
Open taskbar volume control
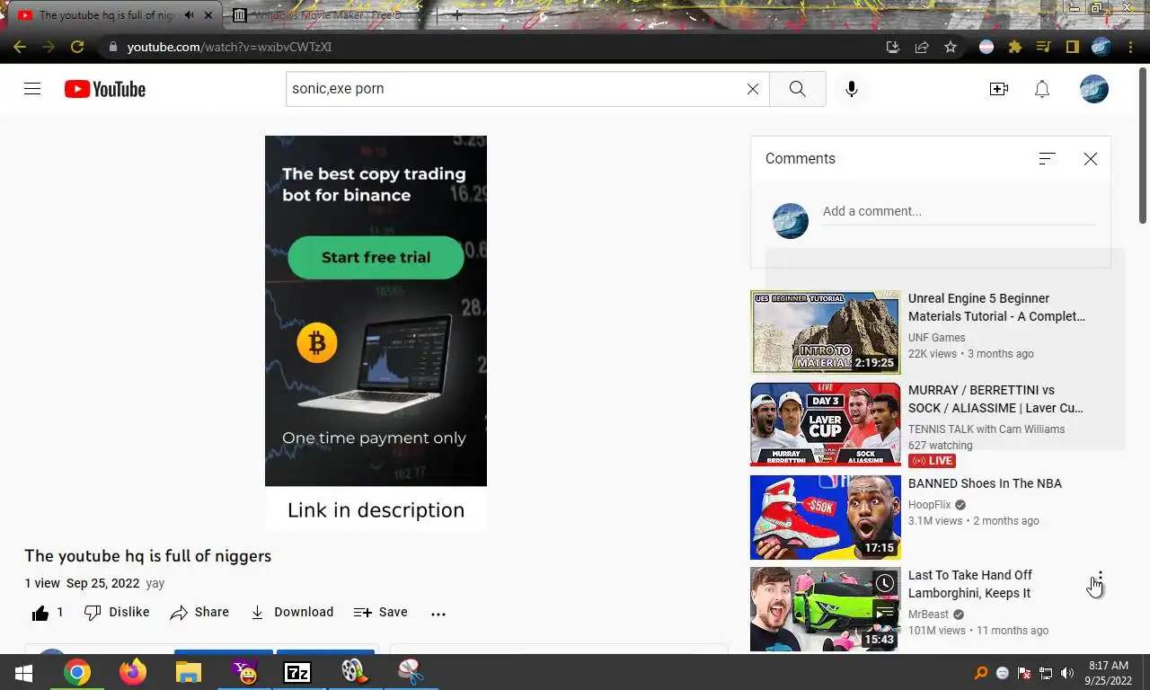tap(1067, 673)
